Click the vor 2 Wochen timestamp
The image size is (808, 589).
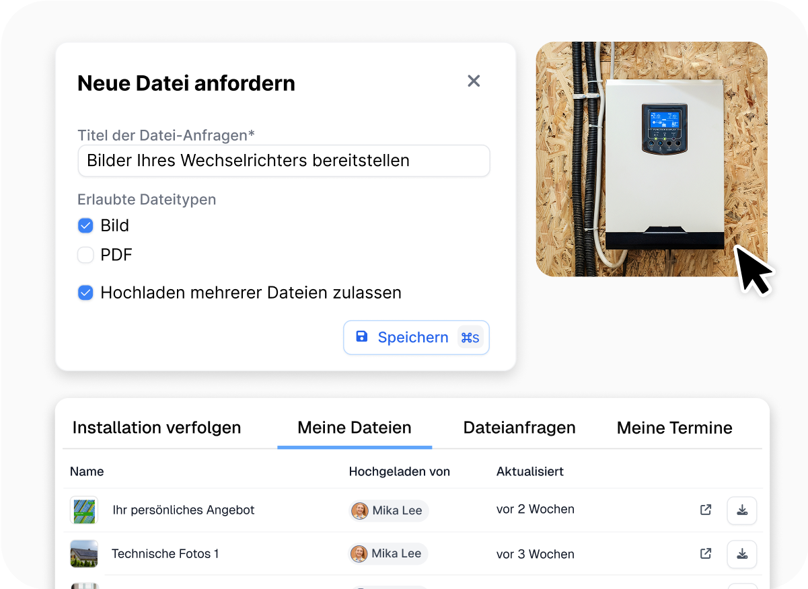coord(536,509)
